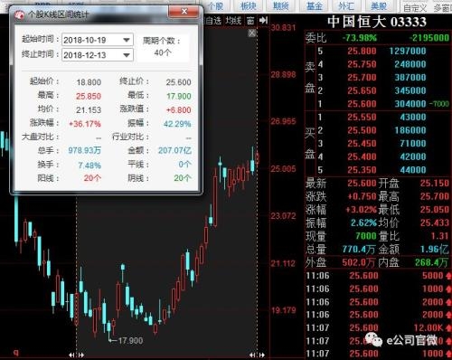
Task: Click the collapse-panel arrow icon beside 窗
Action: [263, 20]
